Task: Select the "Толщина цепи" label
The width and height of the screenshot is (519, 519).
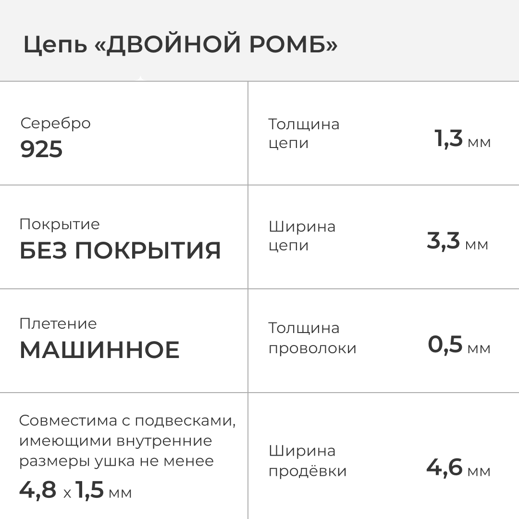Action: click(x=304, y=134)
